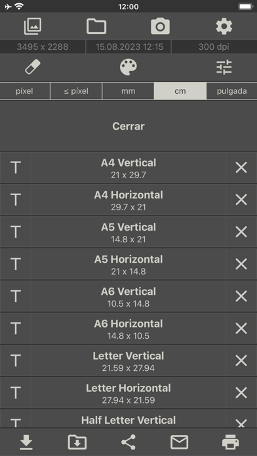This screenshot has width=257, height=456.
Task: Open the color palette icon
Action: [128, 67]
